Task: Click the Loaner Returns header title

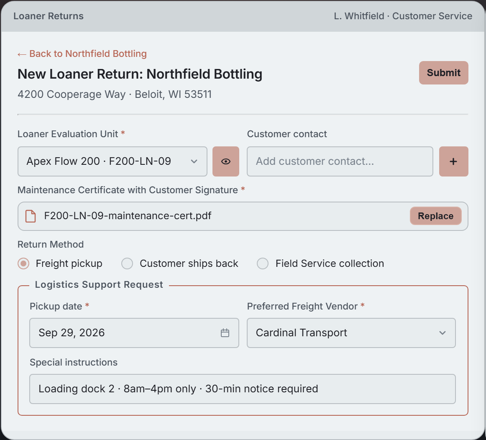Action: click(x=49, y=16)
